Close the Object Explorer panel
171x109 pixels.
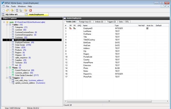coord(61,18)
